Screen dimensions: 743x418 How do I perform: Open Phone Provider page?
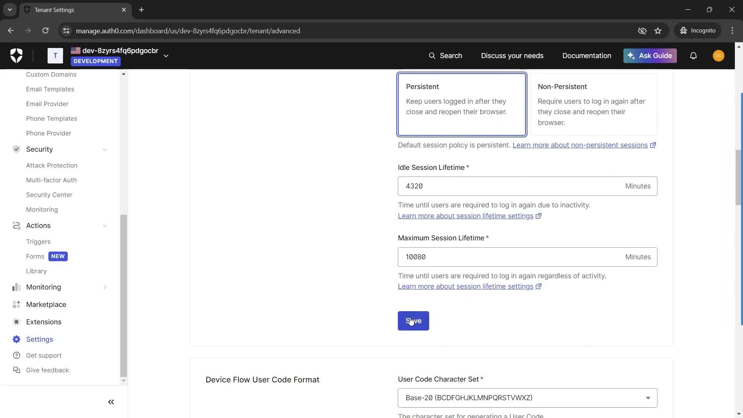click(49, 133)
